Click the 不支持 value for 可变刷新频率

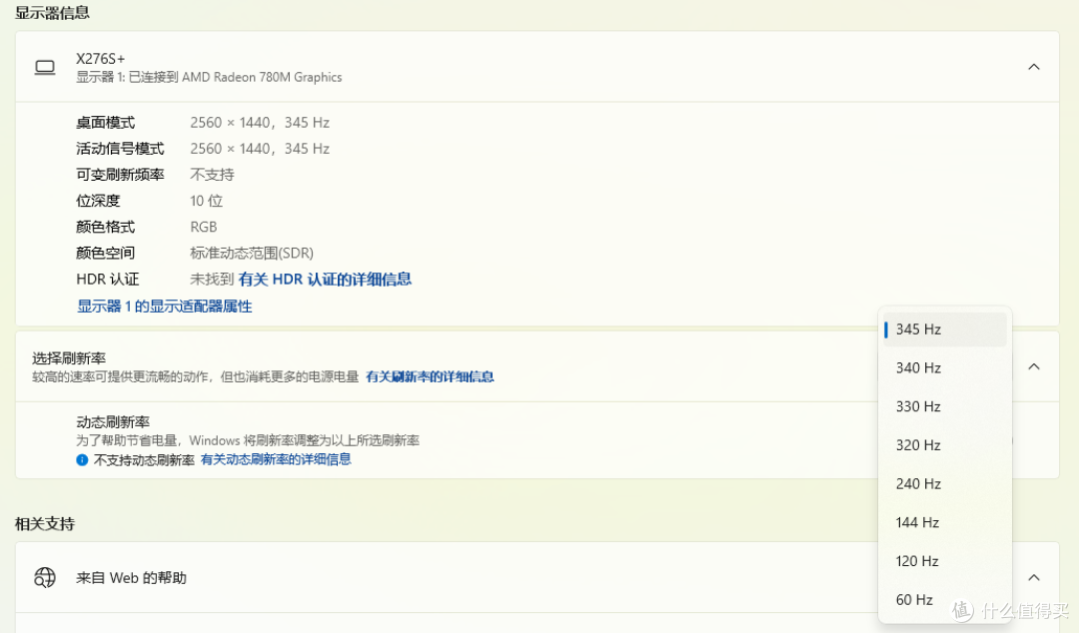212,175
